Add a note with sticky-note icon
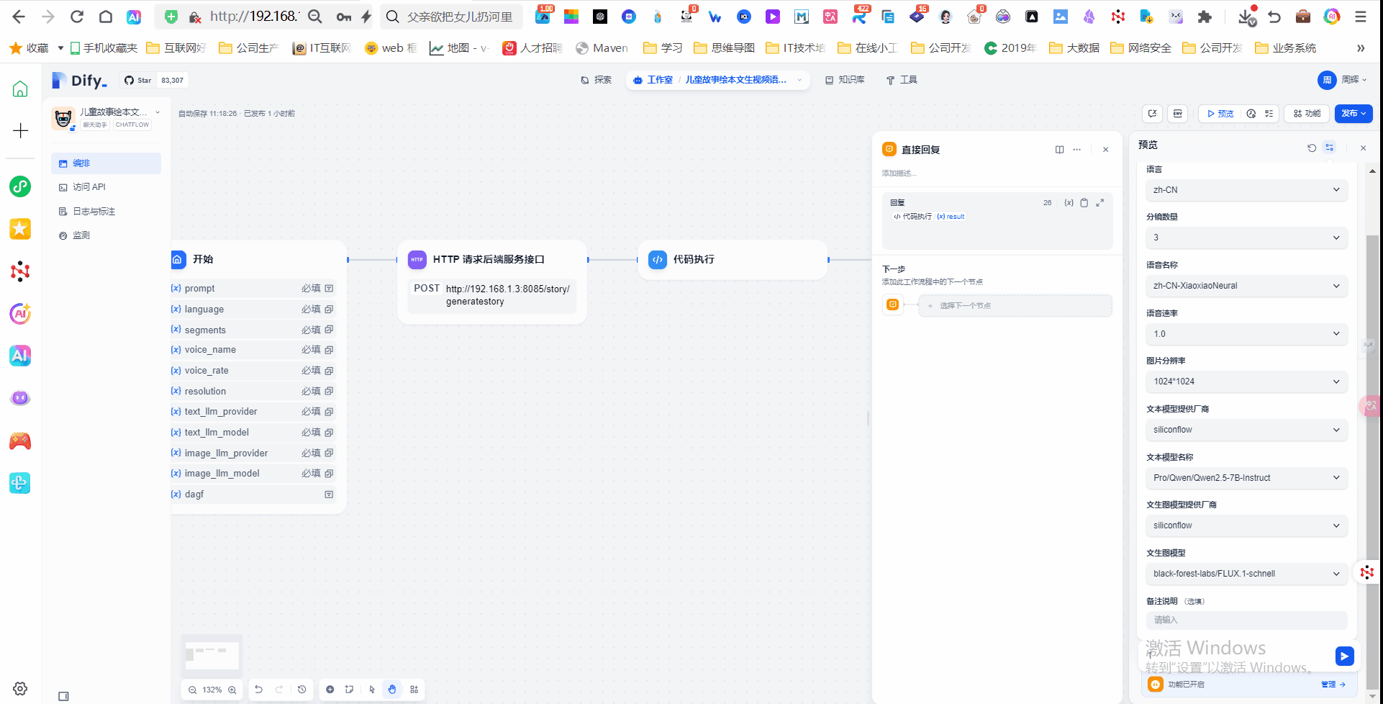 349,690
